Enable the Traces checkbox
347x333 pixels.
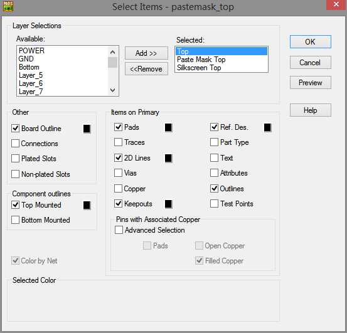tap(118, 142)
